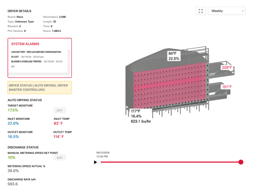Select the 209°F temperature label on dryer

point(227,68)
